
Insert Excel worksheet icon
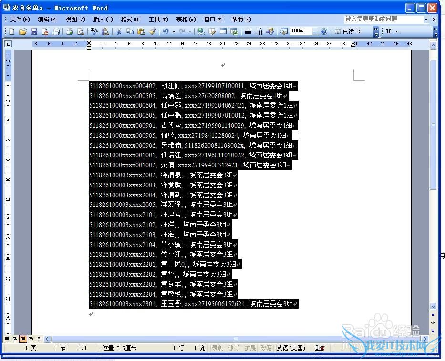click(x=234, y=31)
